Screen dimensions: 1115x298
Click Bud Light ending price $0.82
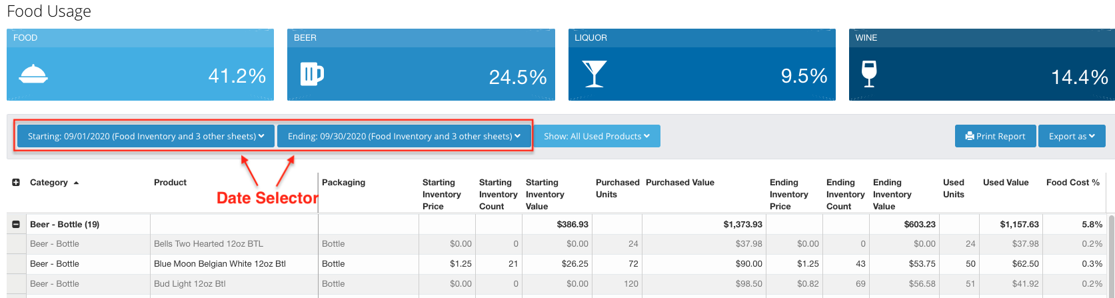point(808,284)
